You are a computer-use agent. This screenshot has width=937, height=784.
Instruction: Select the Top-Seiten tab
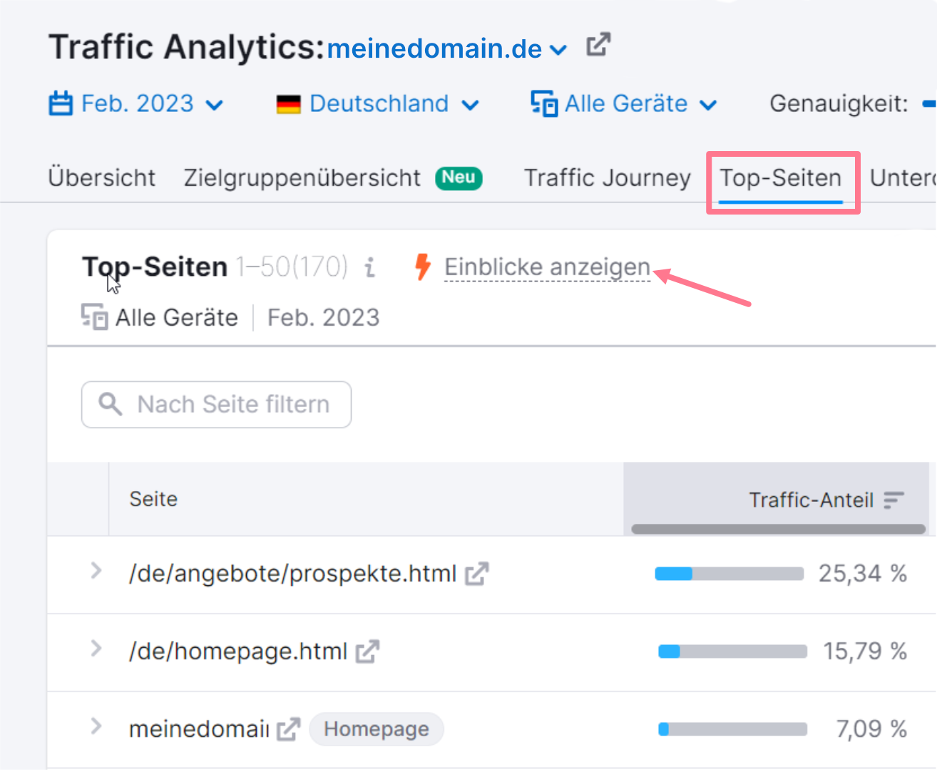point(781,177)
